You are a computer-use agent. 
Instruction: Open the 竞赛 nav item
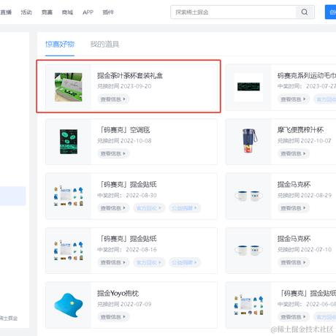click(x=47, y=12)
